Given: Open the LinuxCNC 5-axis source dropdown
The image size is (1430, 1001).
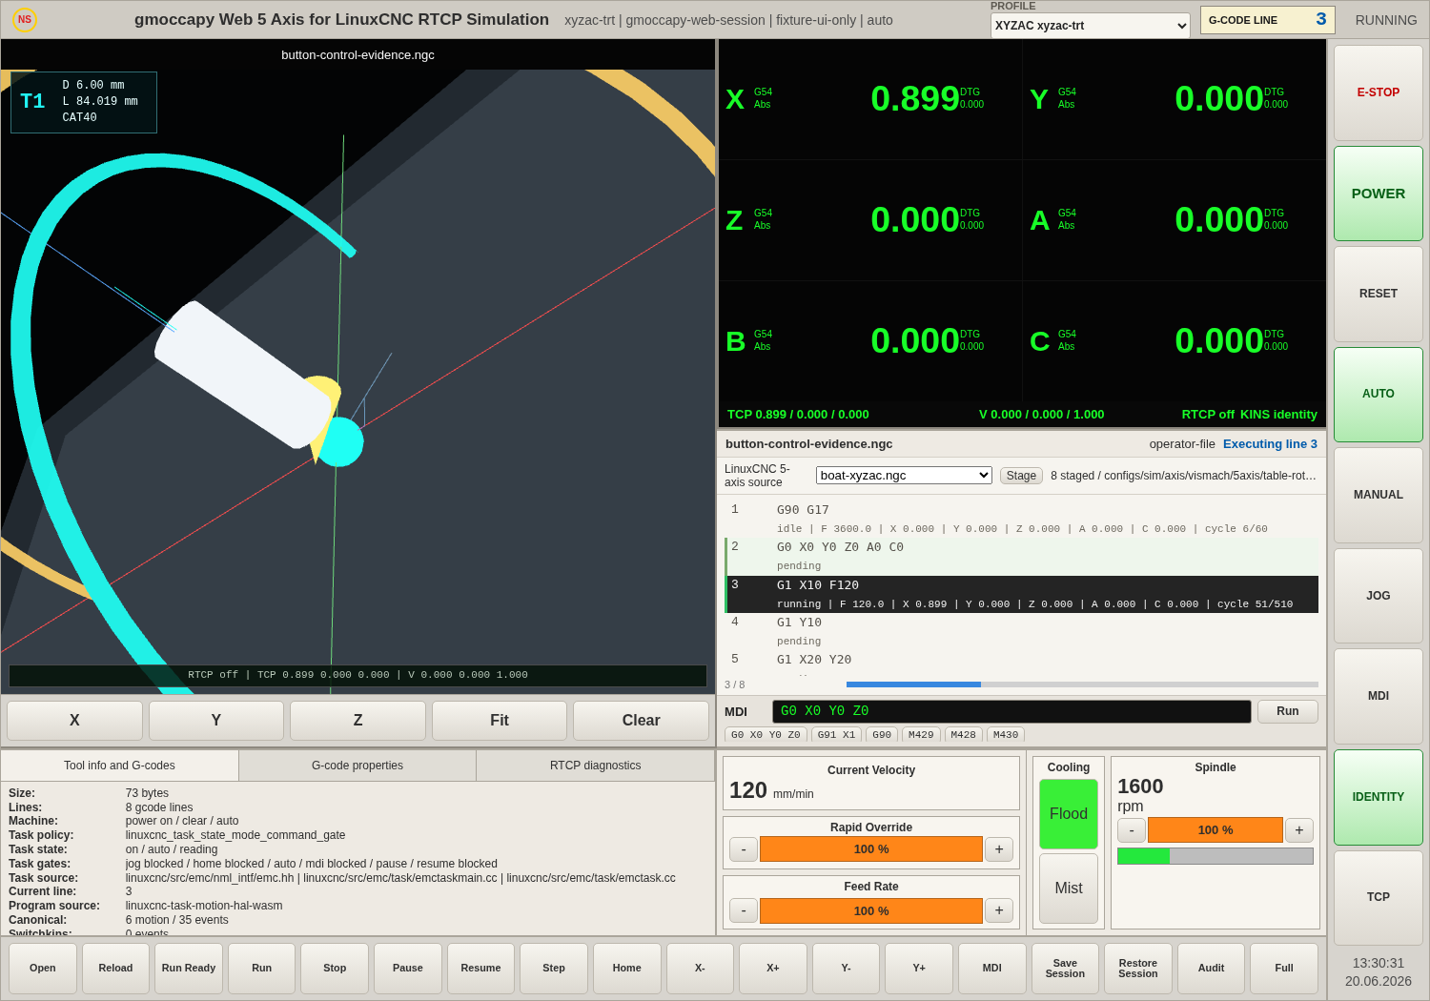Looking at the screenshot, I should click(904, 475).
